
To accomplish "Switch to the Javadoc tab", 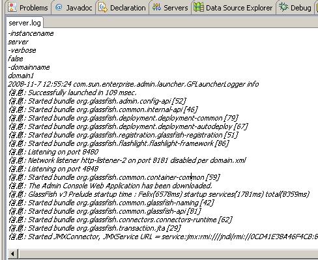I will (74, 8).
